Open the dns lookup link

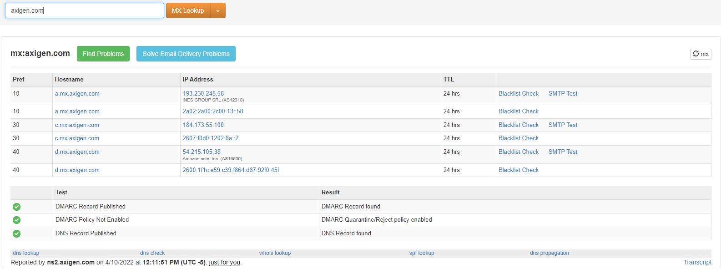[26, 253]
